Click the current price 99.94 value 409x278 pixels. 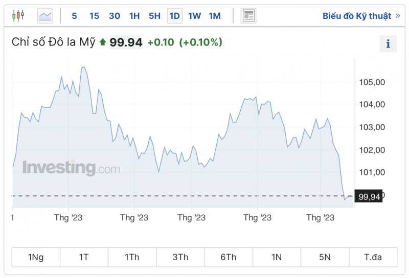126,42
